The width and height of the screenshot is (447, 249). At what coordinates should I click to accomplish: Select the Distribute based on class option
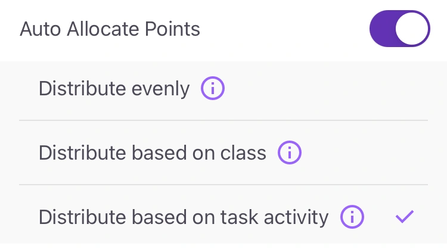[x=152, y=154]
